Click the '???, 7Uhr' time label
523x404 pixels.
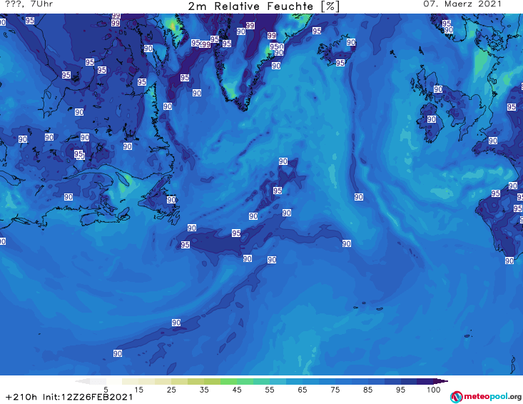pyautogui.click(x=29, y=4)
